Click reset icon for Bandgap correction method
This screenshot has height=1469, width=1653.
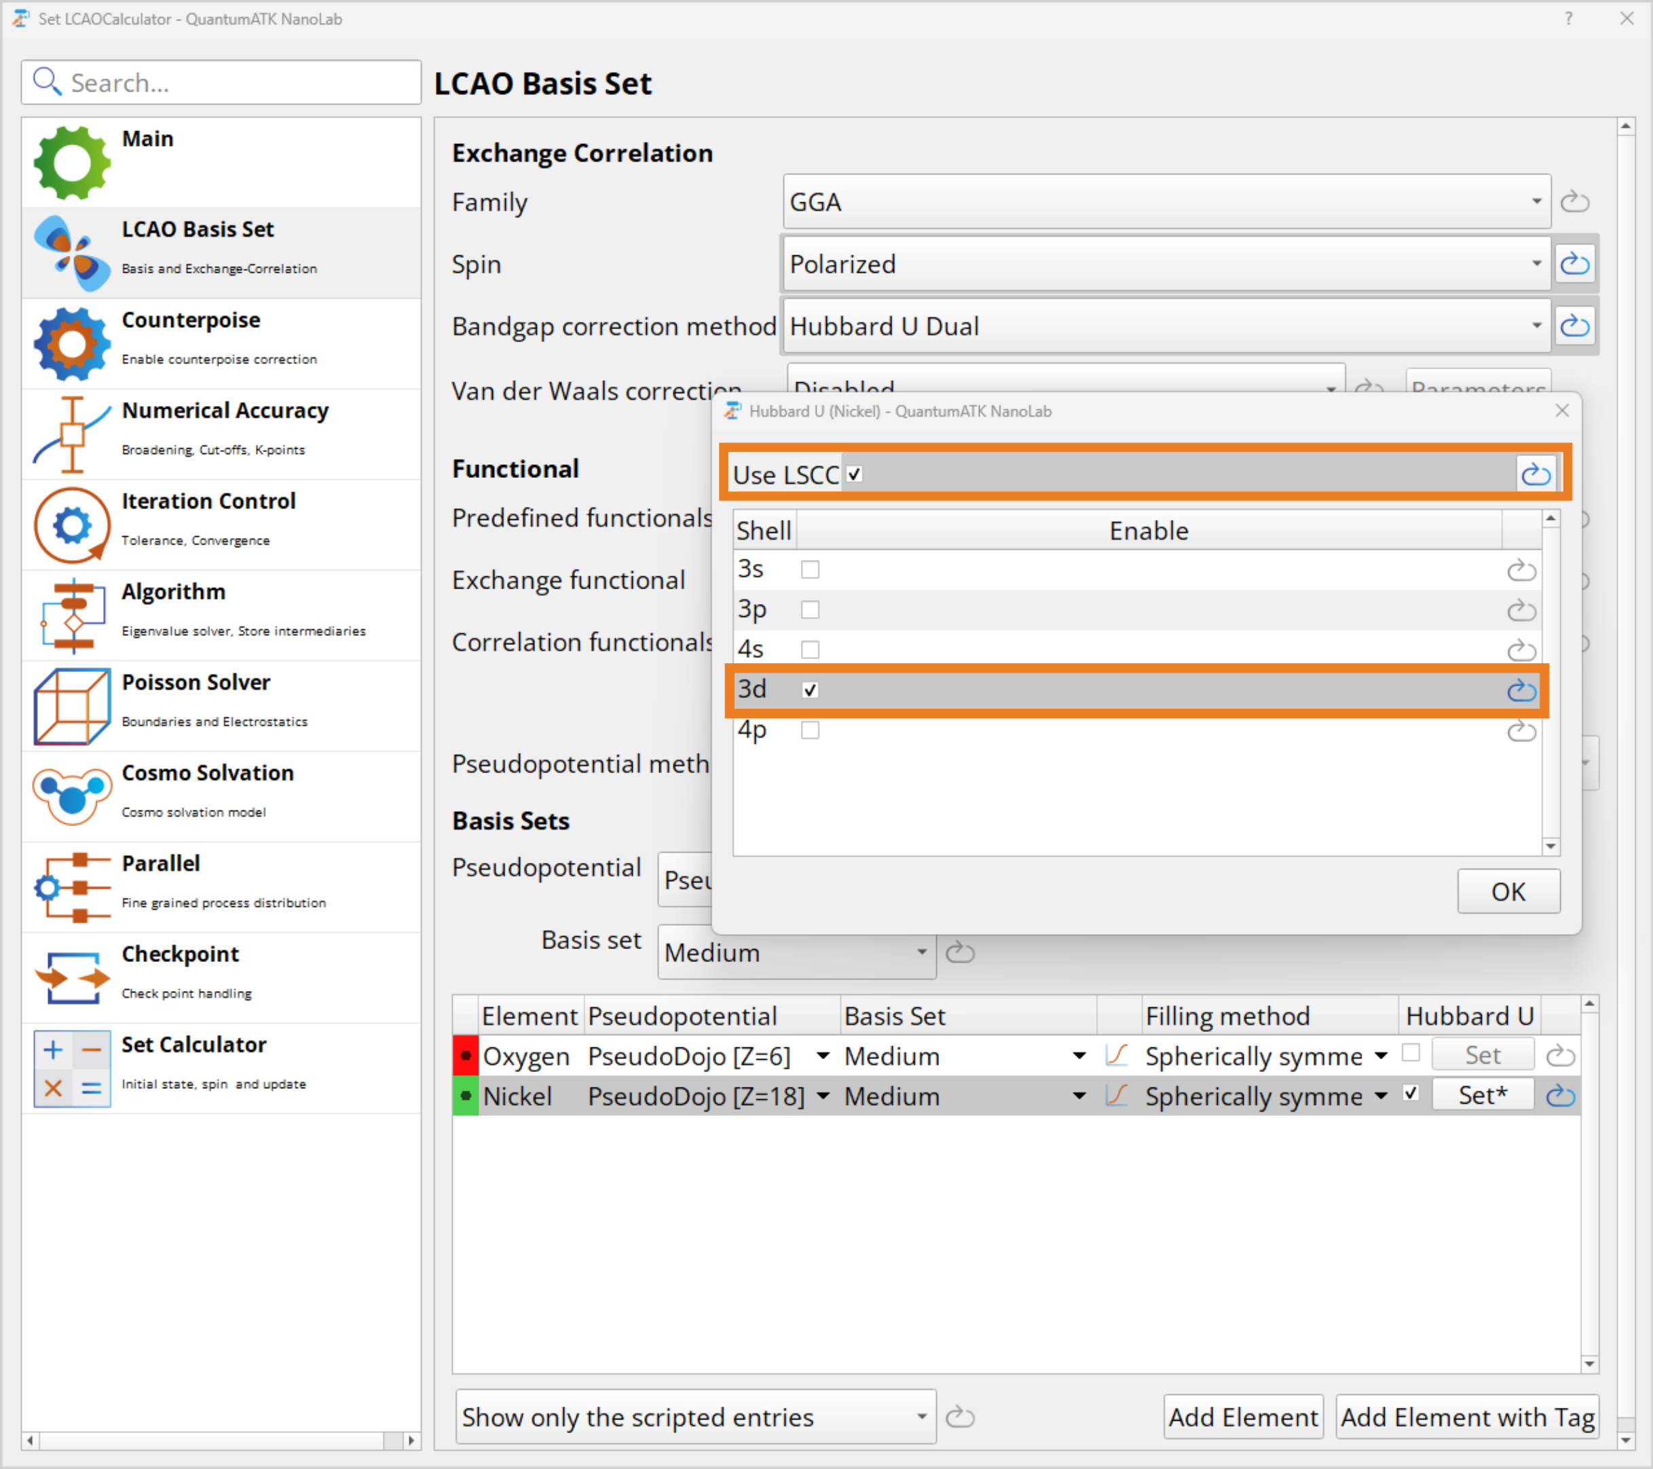coord(1574,327)
